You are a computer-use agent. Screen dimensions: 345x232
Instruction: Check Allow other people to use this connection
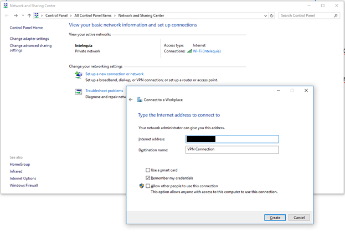click(x=148, y=186)
